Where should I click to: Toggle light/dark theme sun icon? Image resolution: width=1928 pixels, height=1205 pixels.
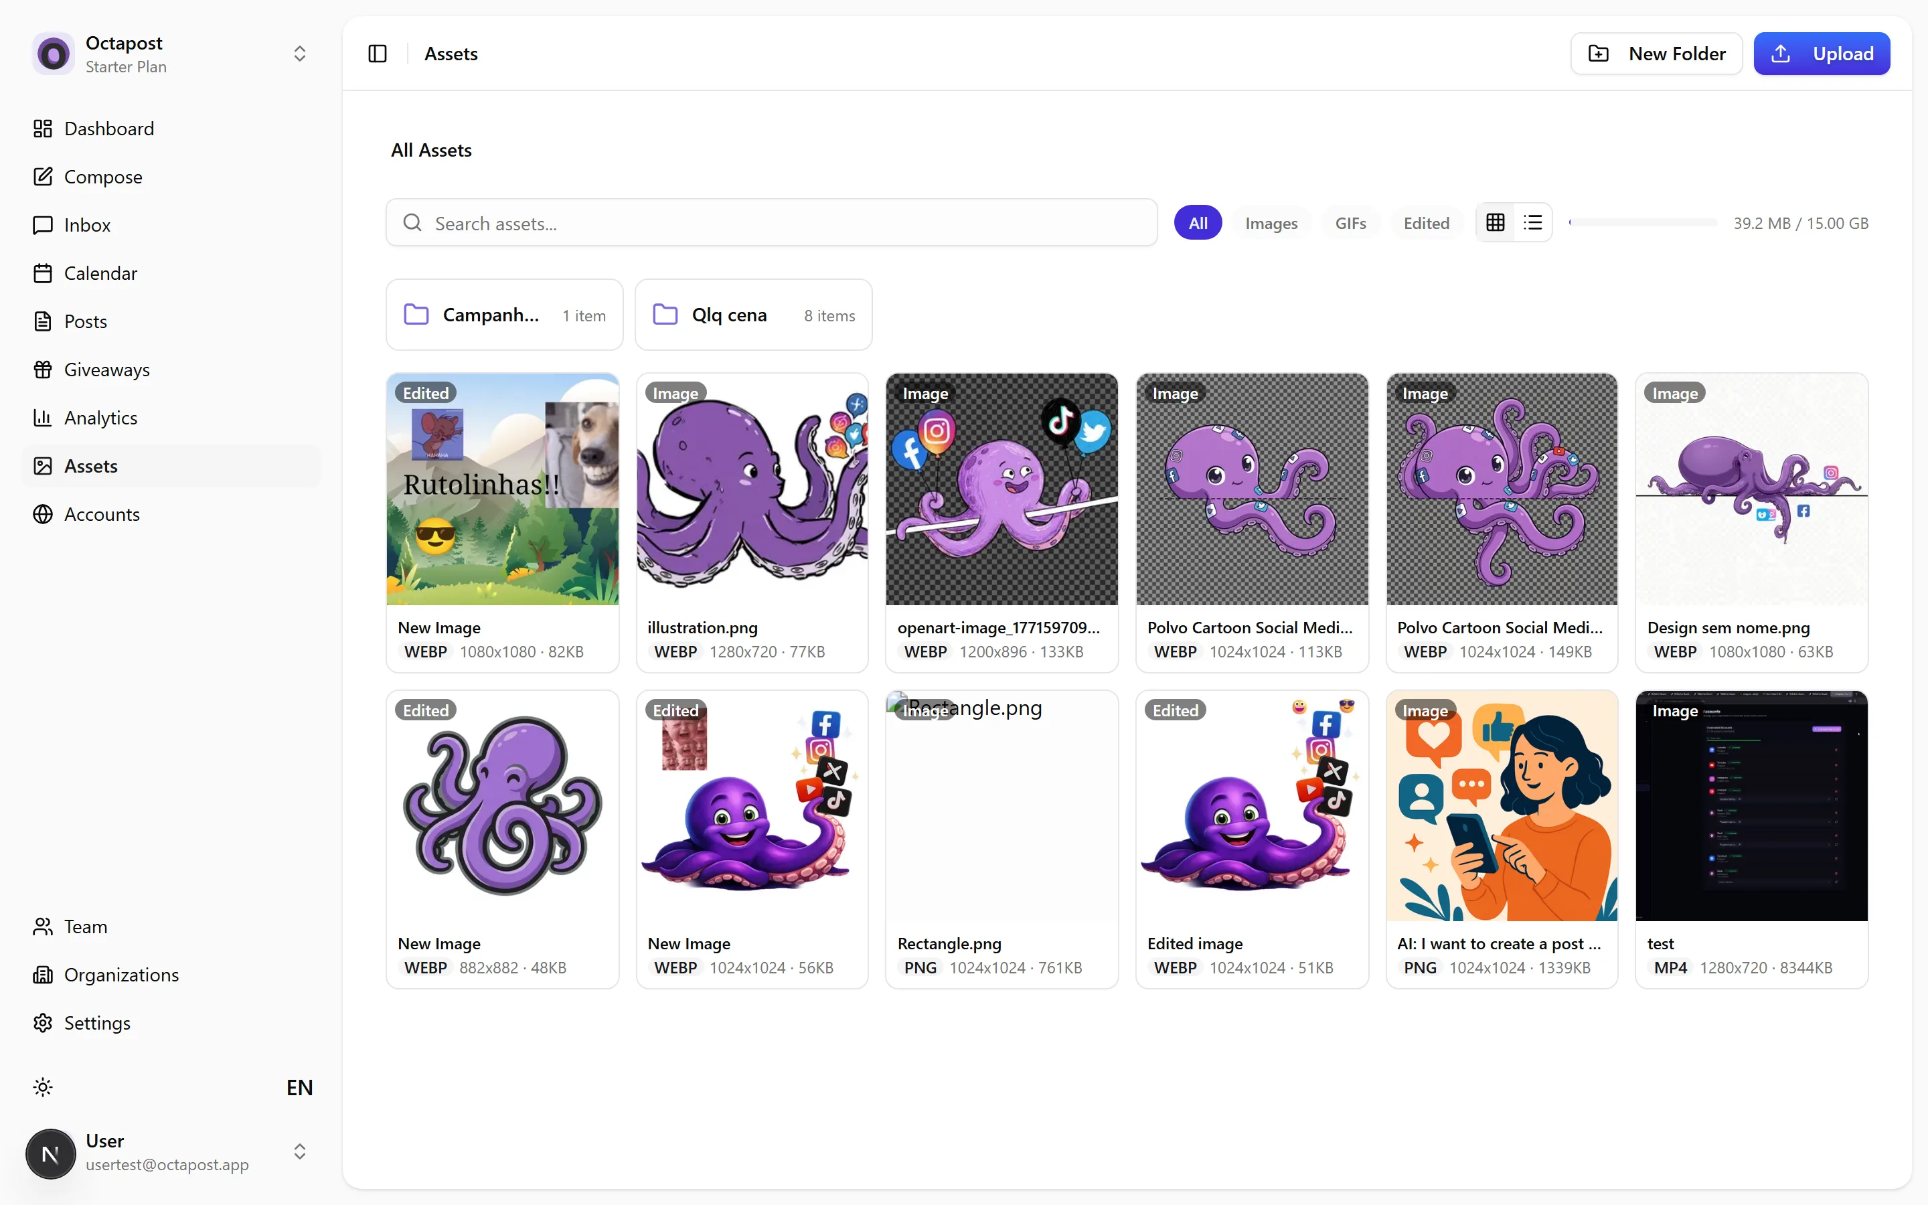click(43, 1087)
